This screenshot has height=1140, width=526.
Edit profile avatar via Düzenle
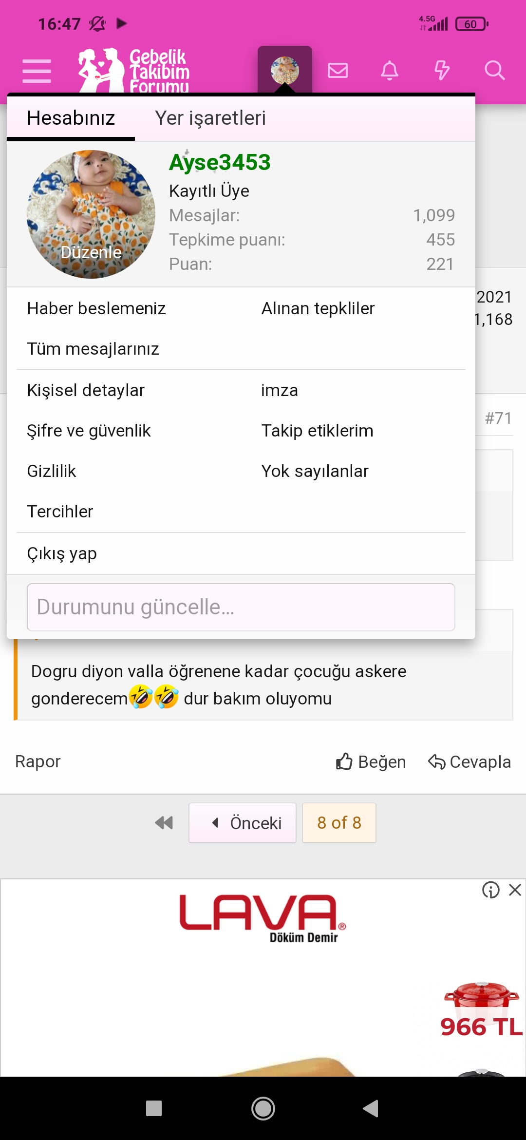pos(91,252)
